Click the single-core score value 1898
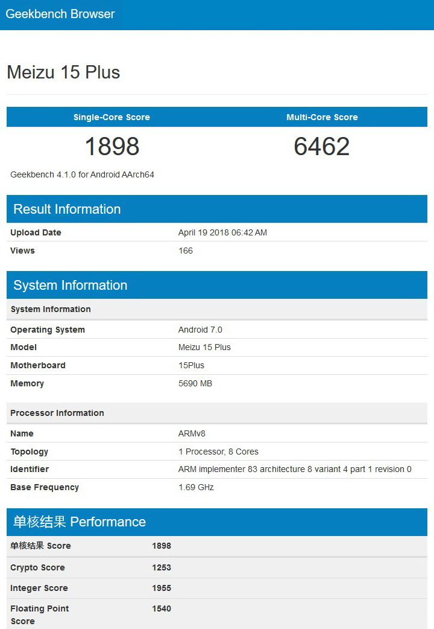The width and height of the screenshot is (434, 629). tap(112, 146)
